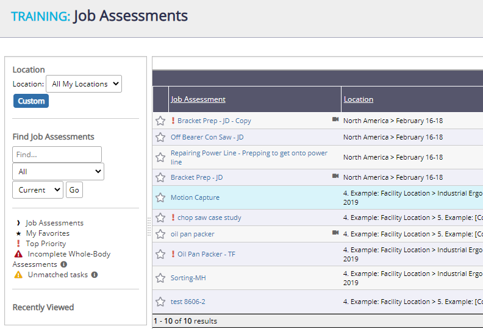Open the All category dropdown
This screenshot has height=329, width=483.
click(x=58, y=171)
